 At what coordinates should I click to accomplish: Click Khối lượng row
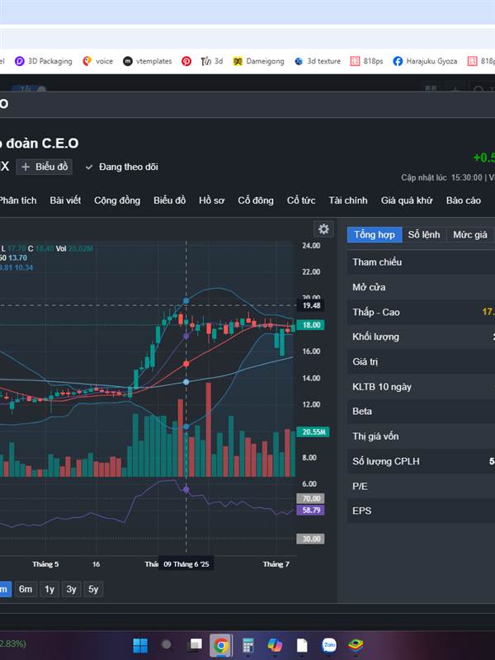point(421,337)
